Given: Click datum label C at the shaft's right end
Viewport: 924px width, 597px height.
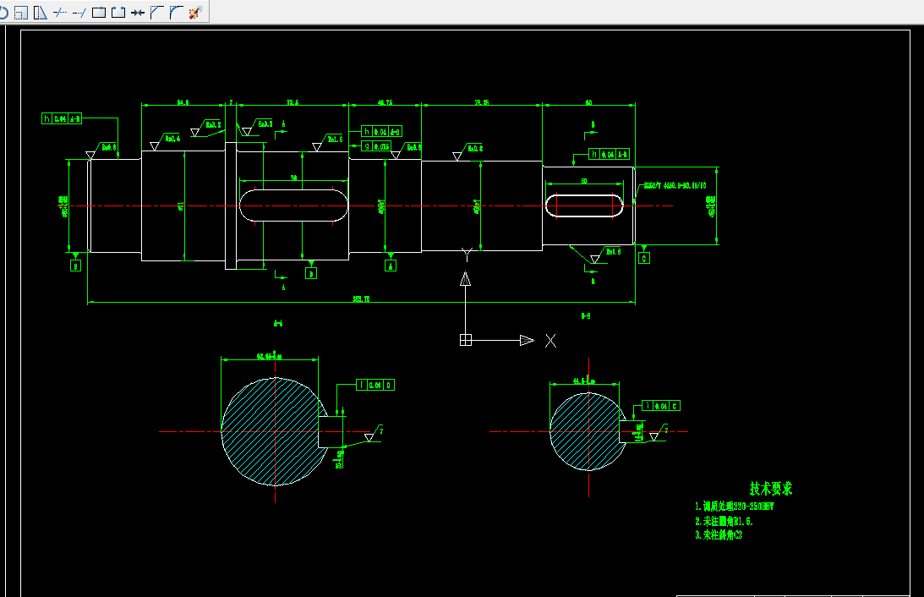Looking at the screenshot, I should pos(644,258).
